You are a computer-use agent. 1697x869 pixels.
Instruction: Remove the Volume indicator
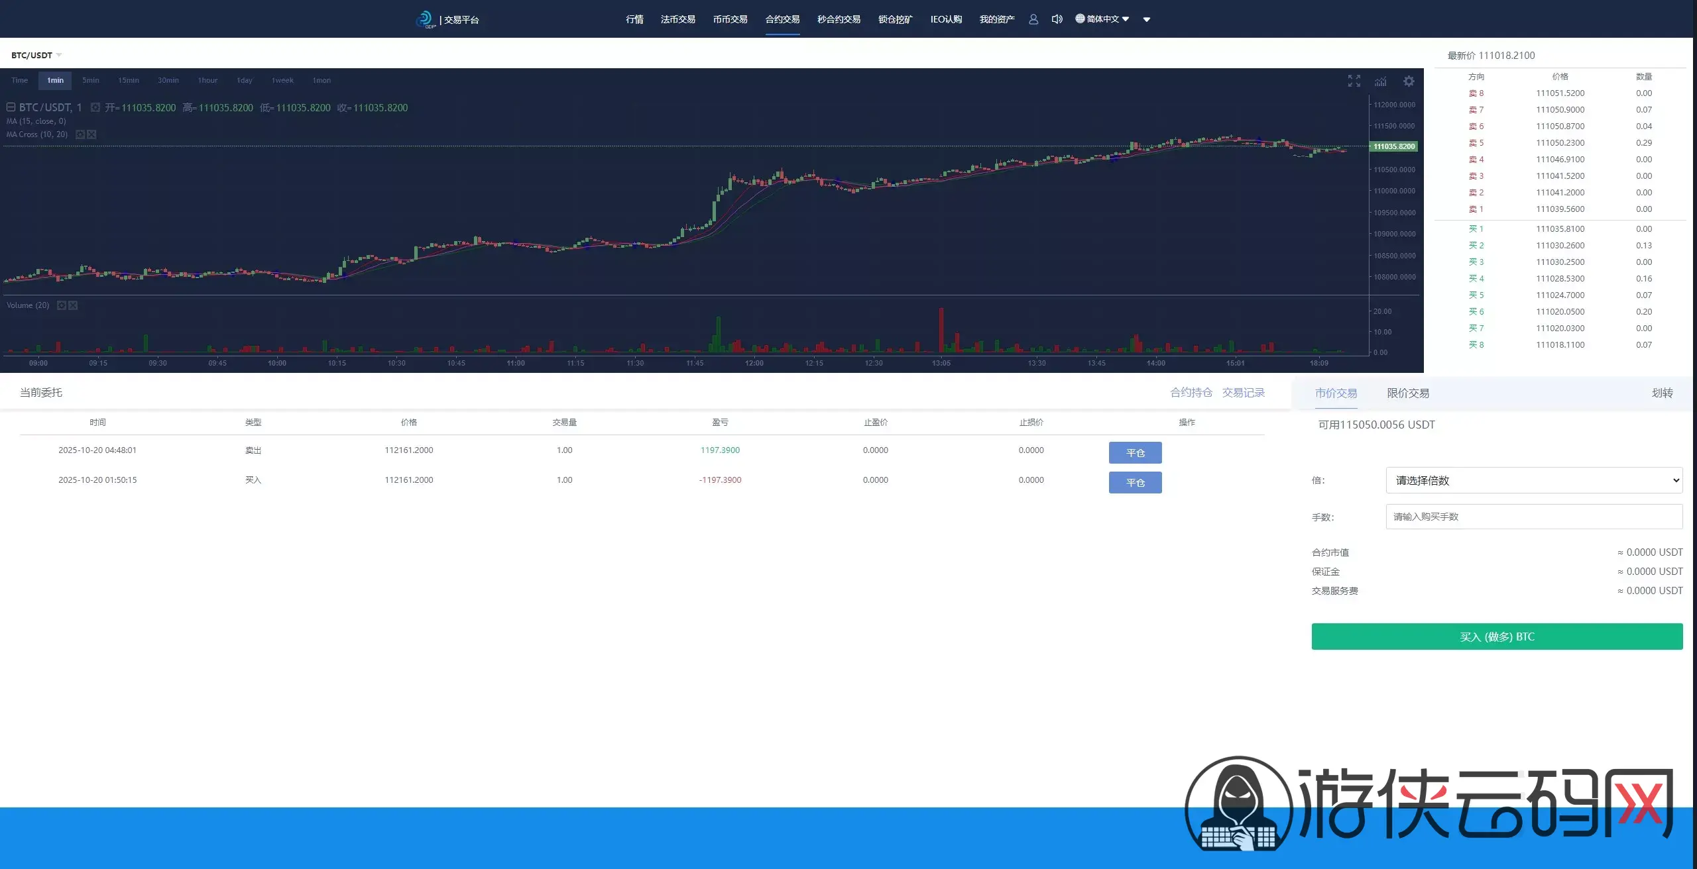pyautogui.click(x=73, y=305)
